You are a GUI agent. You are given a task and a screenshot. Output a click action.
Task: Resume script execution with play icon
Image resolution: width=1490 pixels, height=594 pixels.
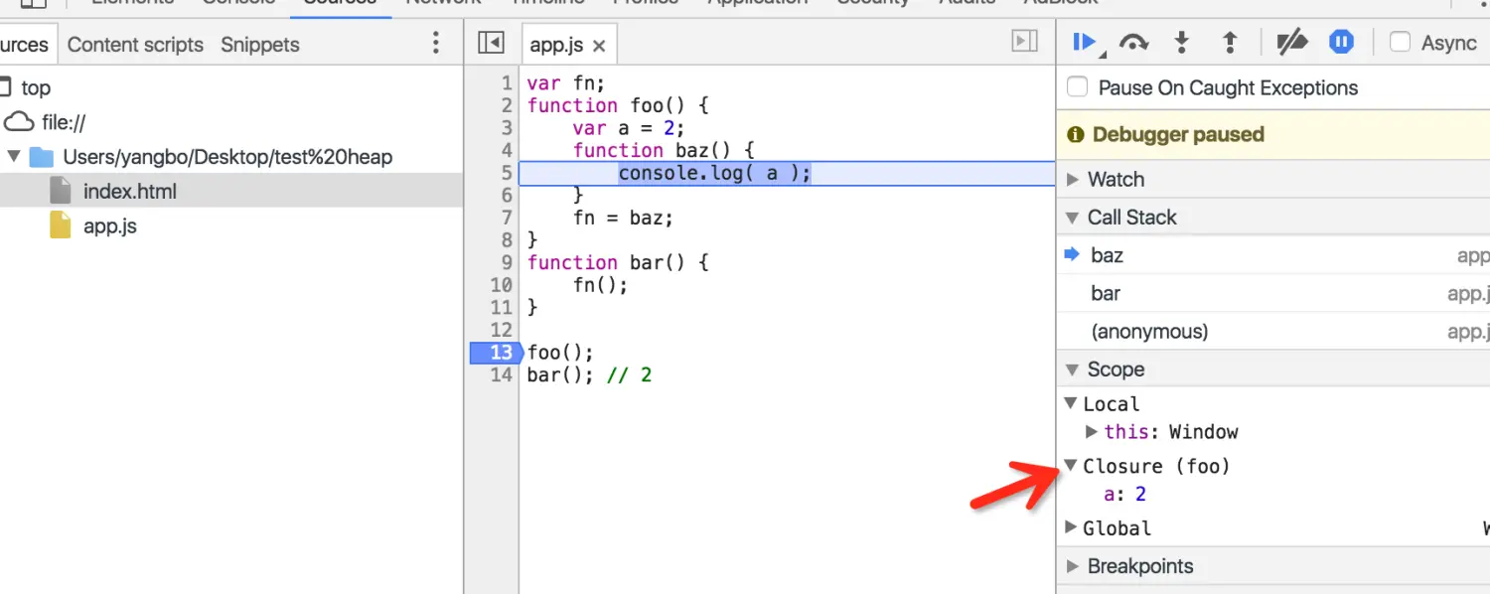point(1084,43)
